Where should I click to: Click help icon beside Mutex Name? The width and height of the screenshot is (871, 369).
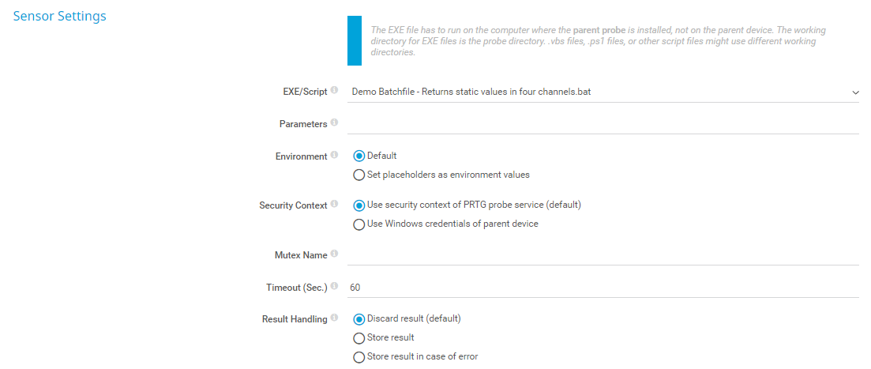[335, 254]
